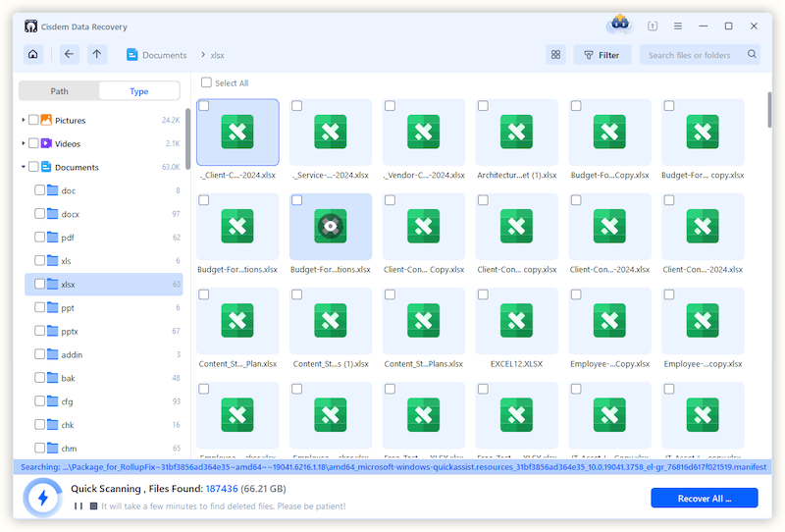Preview the highlighted Budget-For...tions.xlsx eye icon
This screenshot has height=532, width=785.
pyautogui.click(x=331, y=226)
